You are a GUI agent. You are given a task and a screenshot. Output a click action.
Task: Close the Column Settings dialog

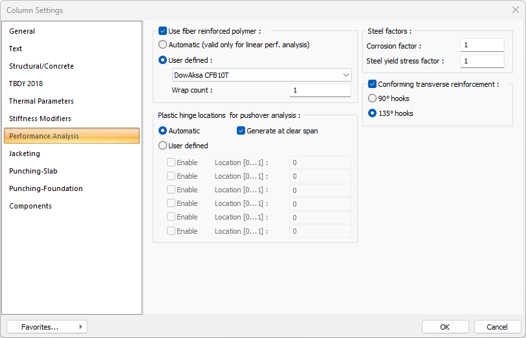coord(515,10)
